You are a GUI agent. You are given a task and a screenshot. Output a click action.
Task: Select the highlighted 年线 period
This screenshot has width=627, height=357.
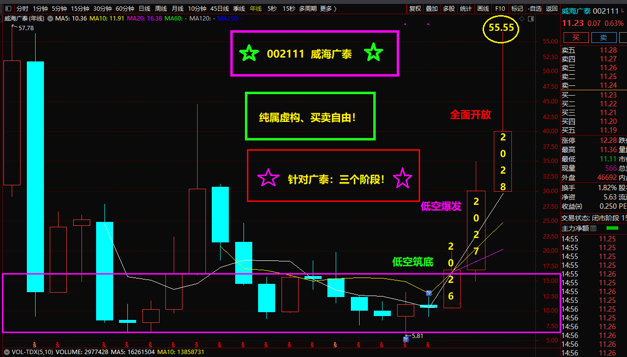(x=256, y=9)
